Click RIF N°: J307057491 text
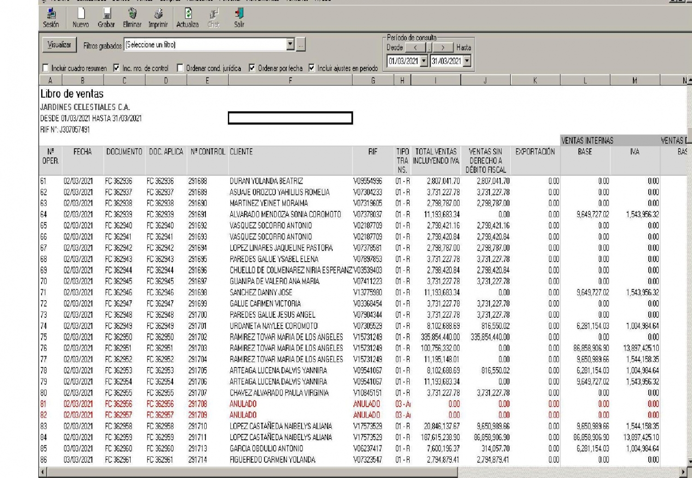Image resolution: width=692 pixels, height=478 pixels. click(x=65, y=129)
